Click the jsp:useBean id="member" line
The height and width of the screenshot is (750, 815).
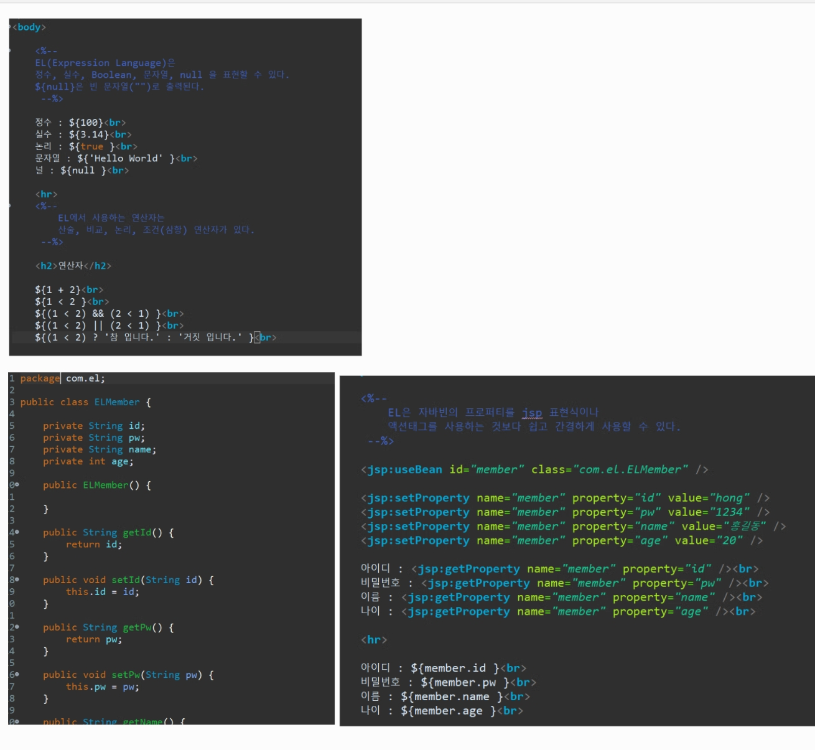pos(534,469)
